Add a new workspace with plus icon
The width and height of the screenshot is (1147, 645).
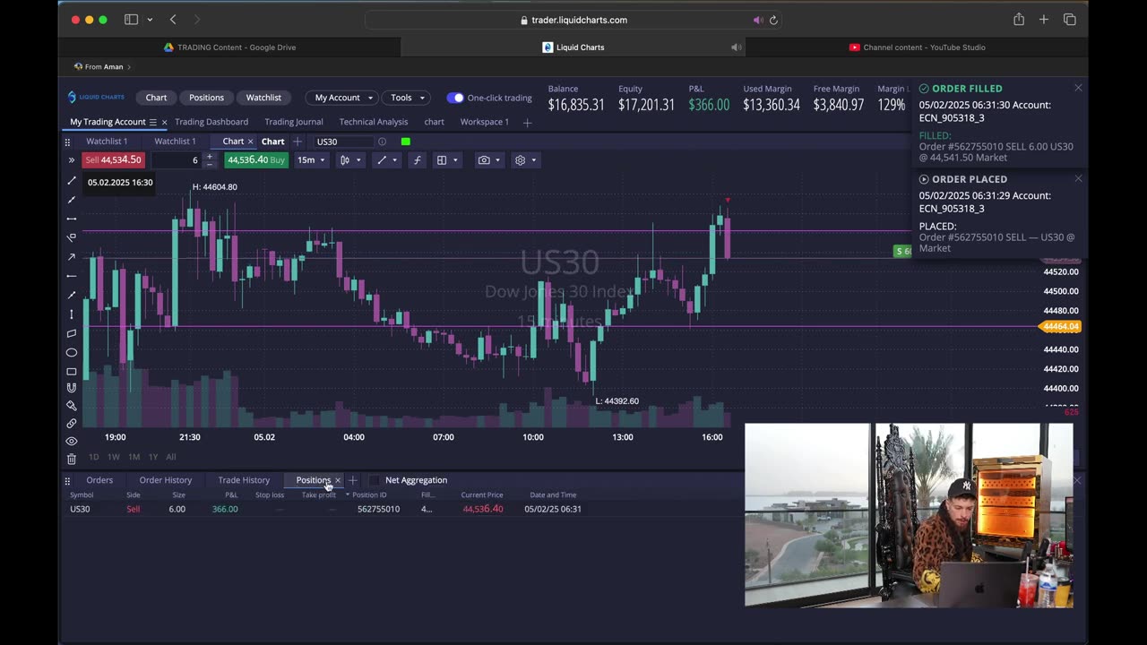pos(527,122)
